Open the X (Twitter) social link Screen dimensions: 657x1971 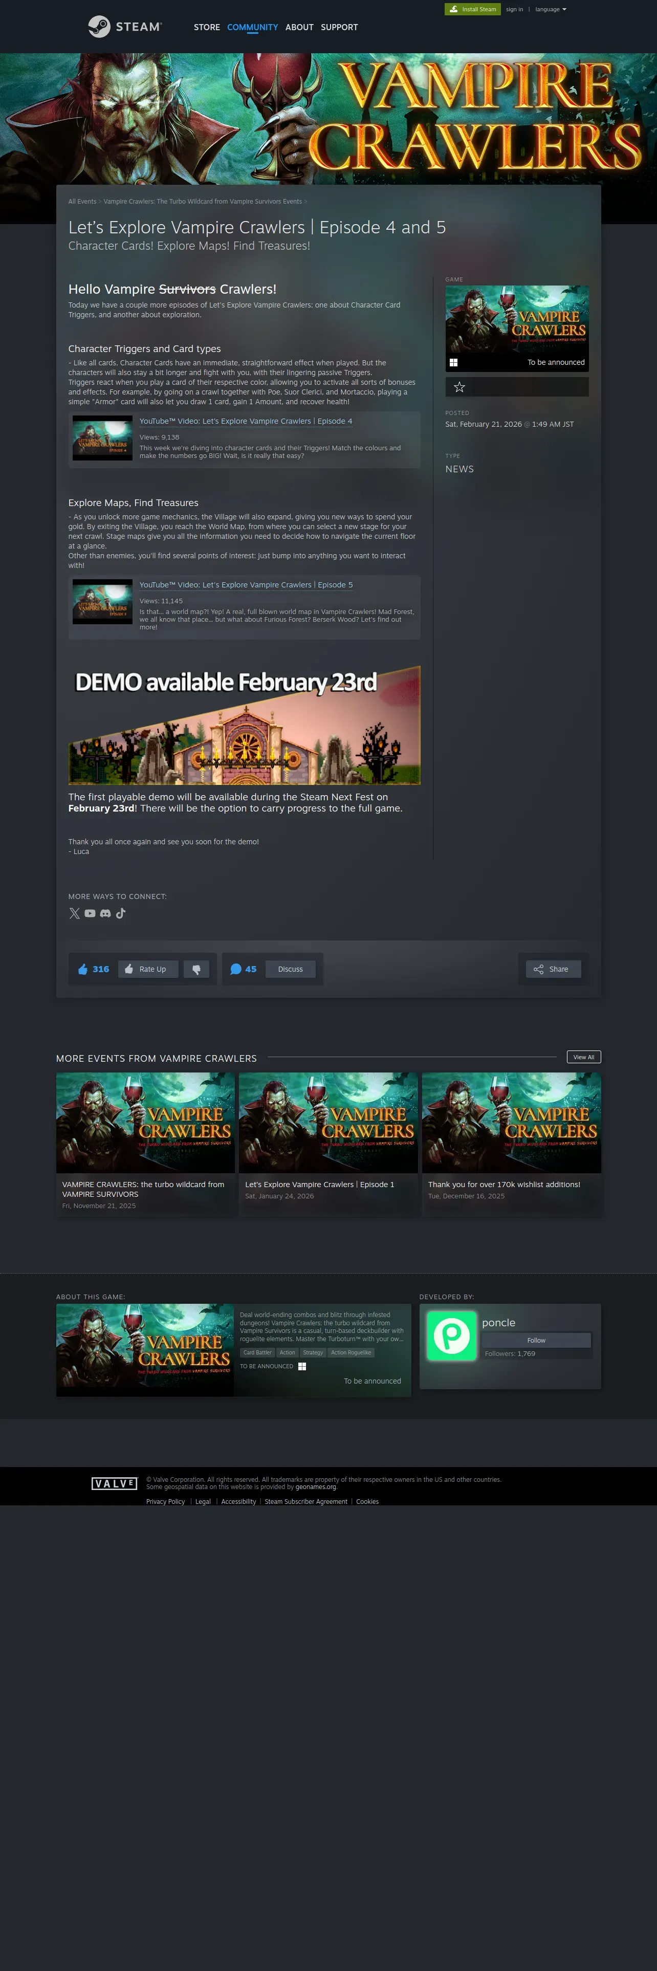pyautogui.click(x=74, y=913)
